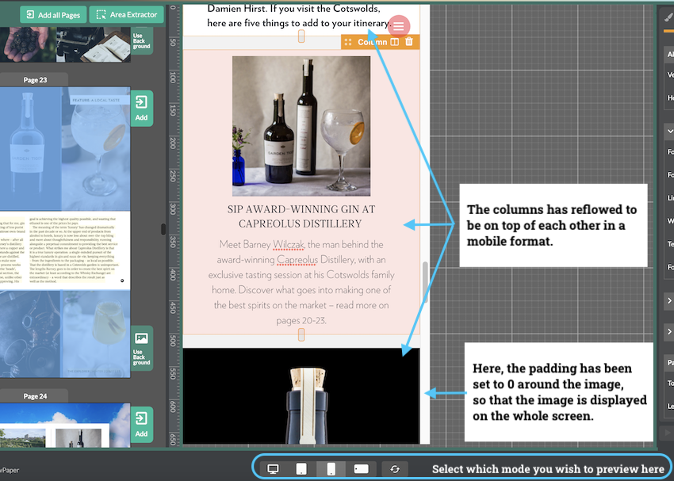Image resolution: width=674 pixels, height=481 pixels.
Task: Click the Column label in orange toolbar
Action: point(372,42)
